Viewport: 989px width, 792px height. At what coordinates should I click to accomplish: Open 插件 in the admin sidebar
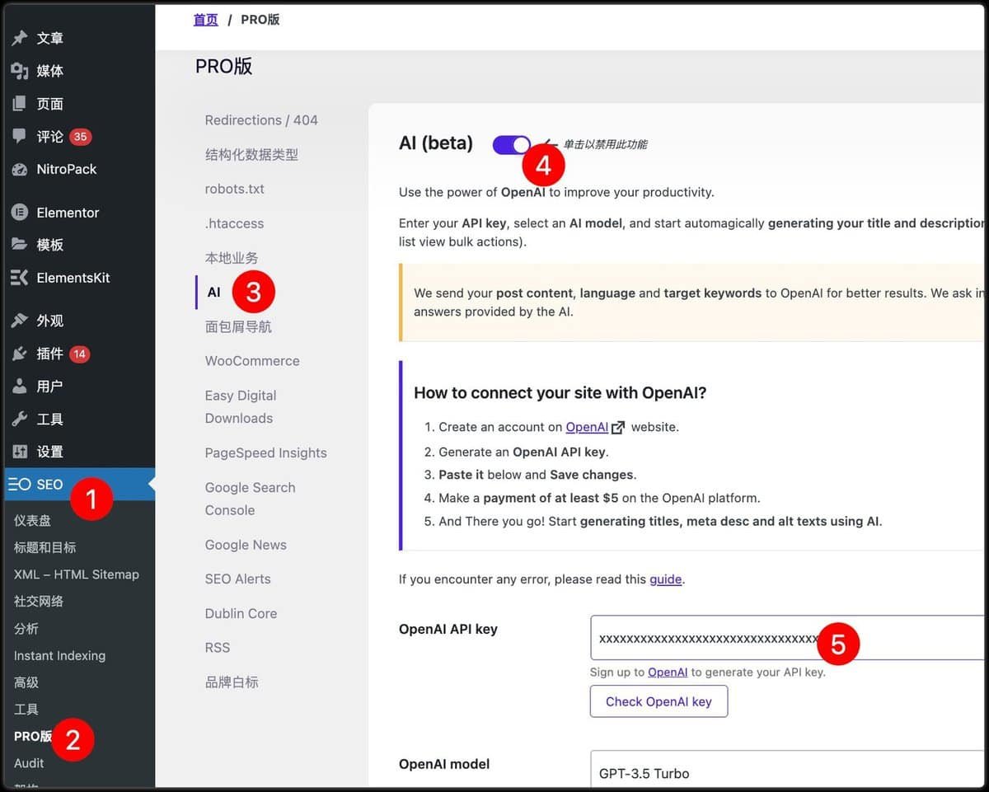pos(50,354)
